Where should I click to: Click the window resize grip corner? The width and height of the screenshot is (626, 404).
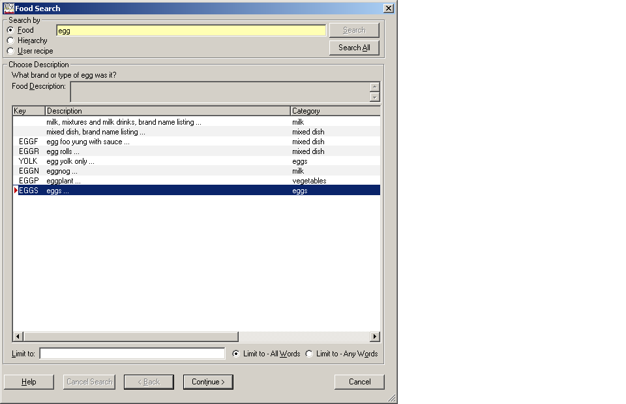392,398
